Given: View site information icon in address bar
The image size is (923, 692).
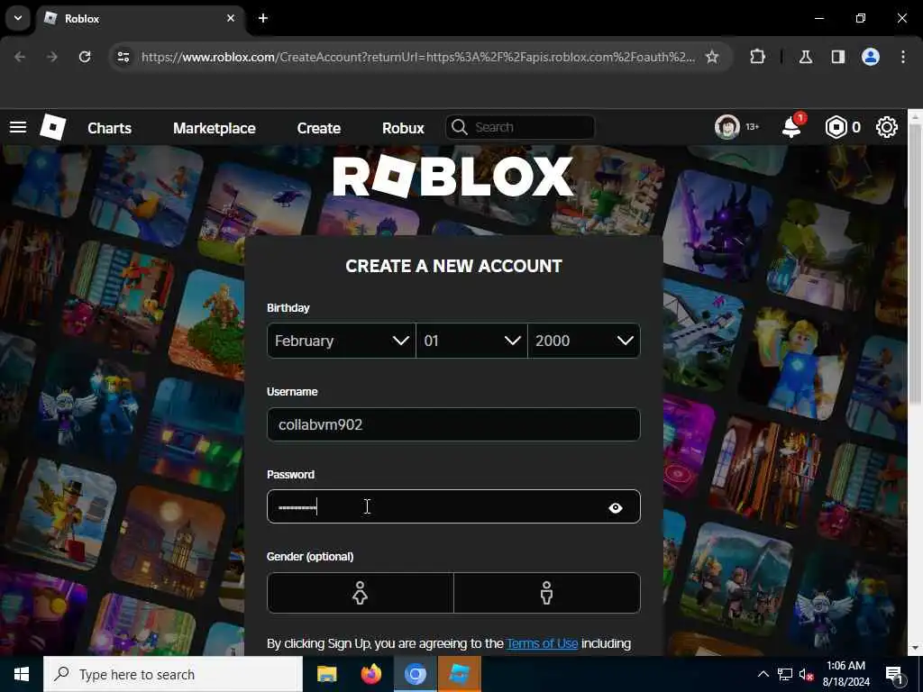Looking at the screenshot, I should click(123, 57).
